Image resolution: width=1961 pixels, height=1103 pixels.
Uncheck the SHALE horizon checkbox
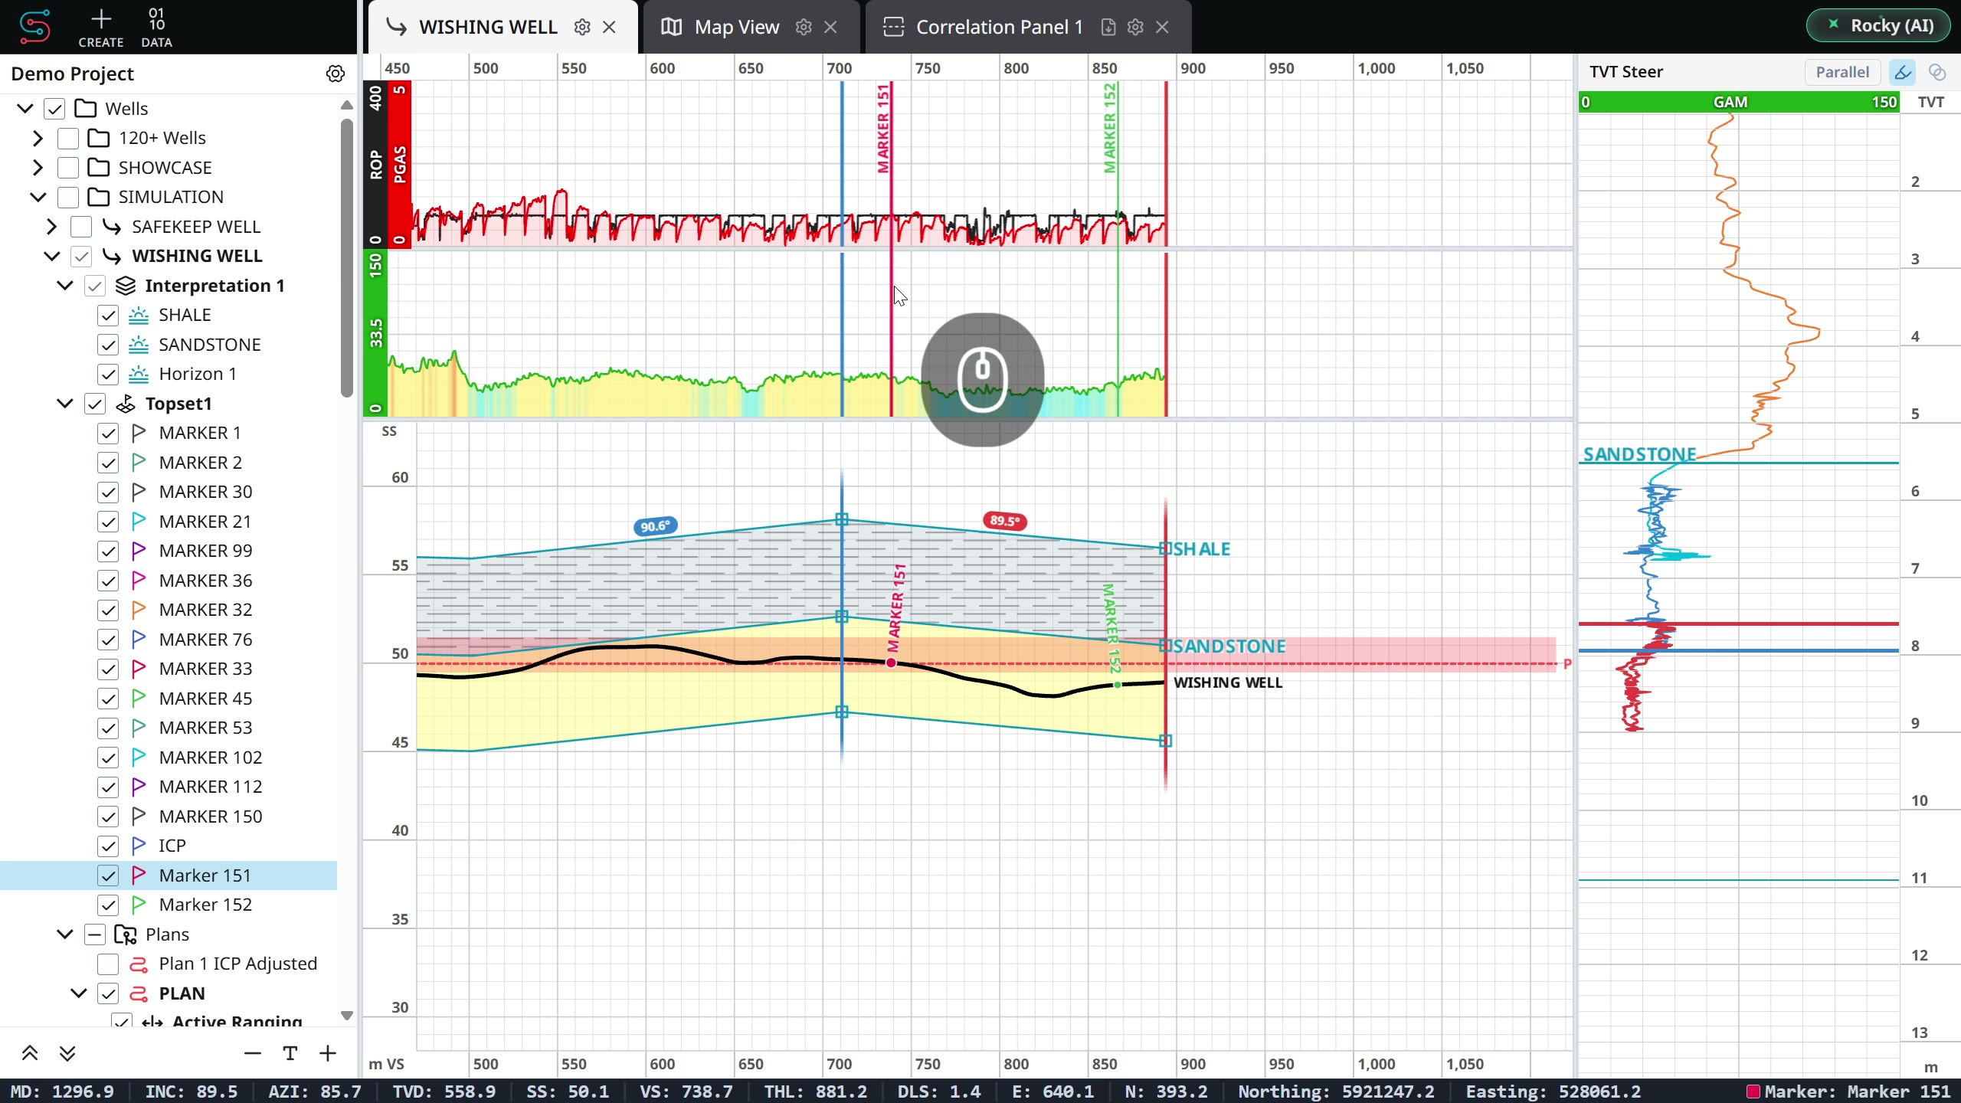point(108,315)
